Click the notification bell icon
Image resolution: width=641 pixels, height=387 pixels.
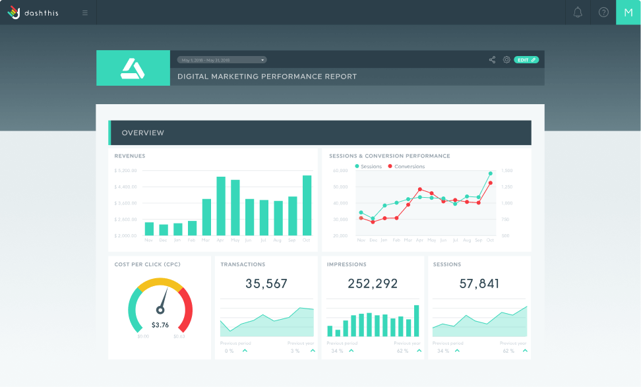577,12
